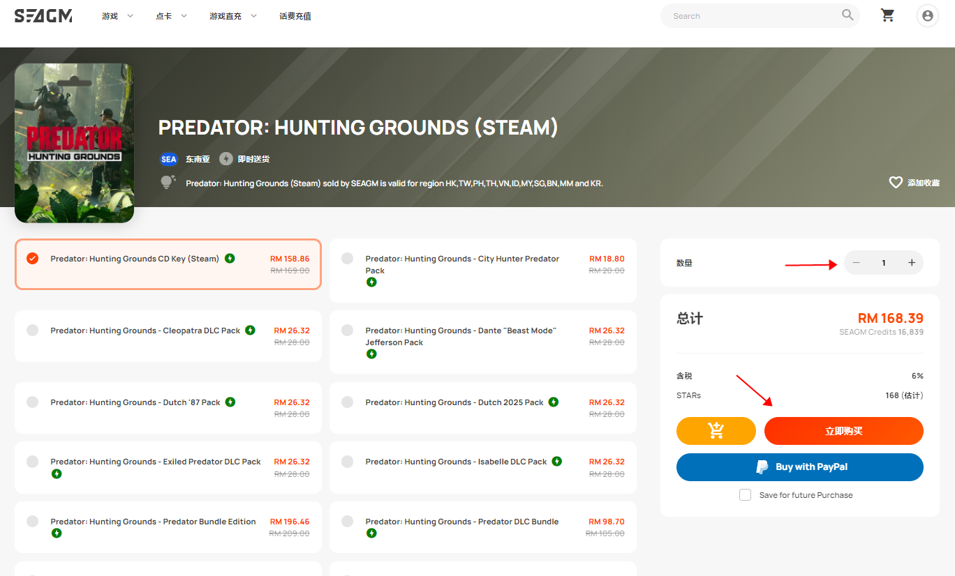Click green instant icon under City Hunter Predator Pack
This screenshot has height=576, width=955.
[x=371, y=282]
